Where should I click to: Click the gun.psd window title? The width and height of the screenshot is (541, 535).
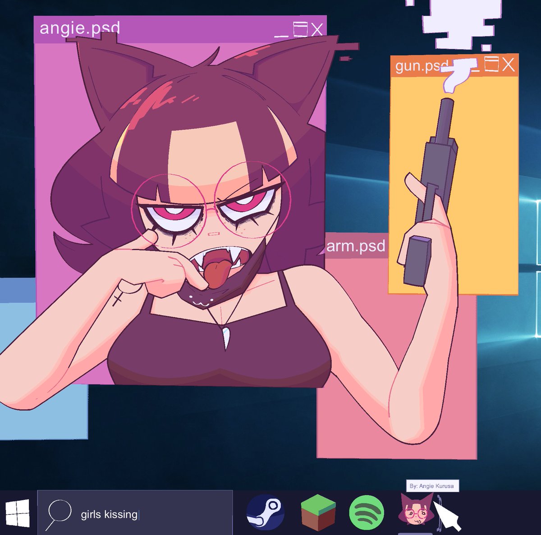(422, 66)
